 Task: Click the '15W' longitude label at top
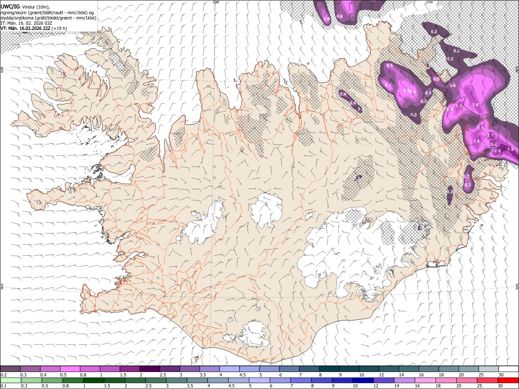(x=429, y=2)
